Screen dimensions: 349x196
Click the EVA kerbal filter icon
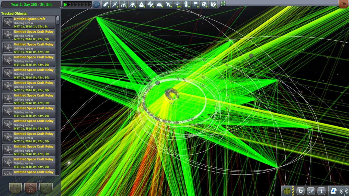coord(186,4)
